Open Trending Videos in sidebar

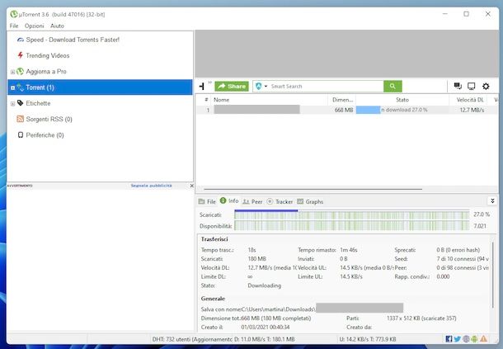click(48, 55)
